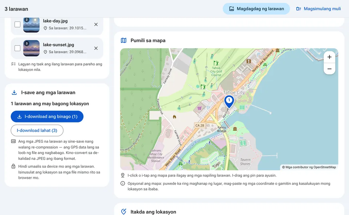Click the OpenStreetMap contributor attribution link

pos(309,167)
